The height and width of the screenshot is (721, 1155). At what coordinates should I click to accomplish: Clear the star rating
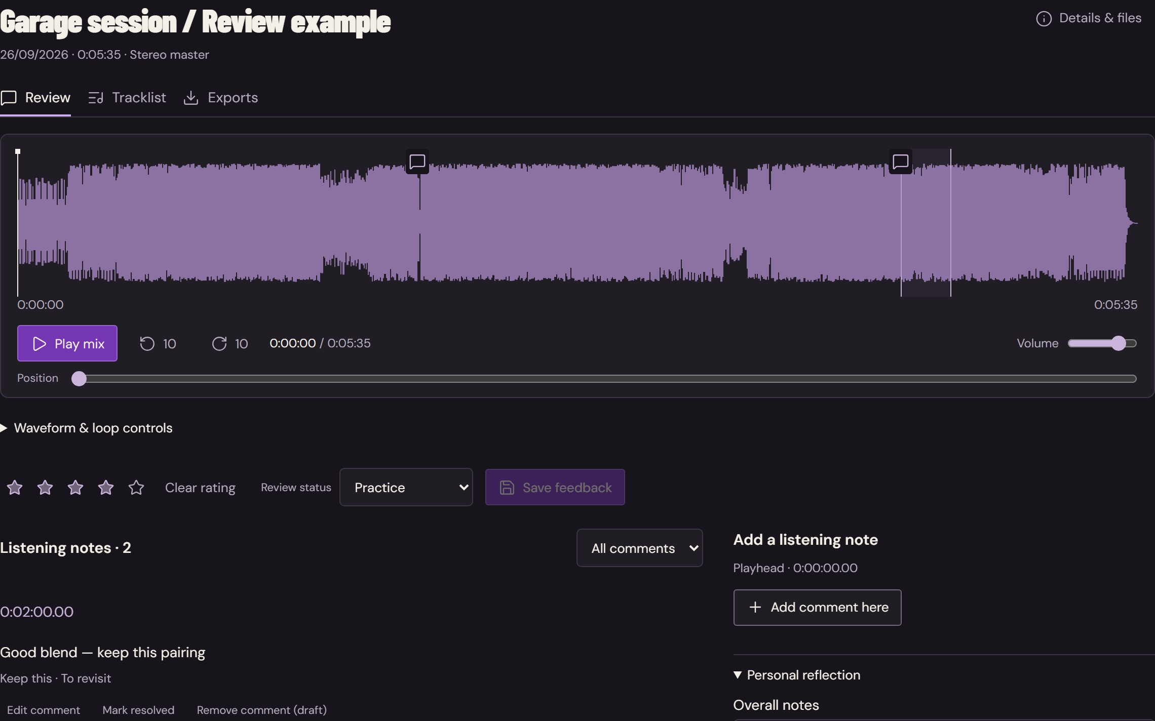pos(200,488)
